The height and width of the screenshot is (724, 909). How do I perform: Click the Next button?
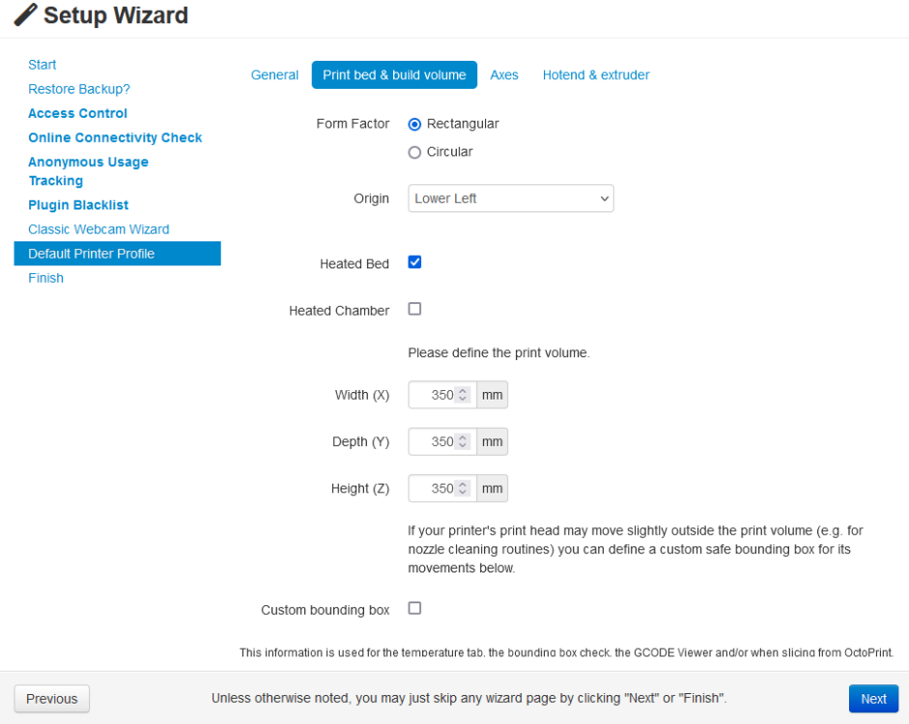(873, 699)
